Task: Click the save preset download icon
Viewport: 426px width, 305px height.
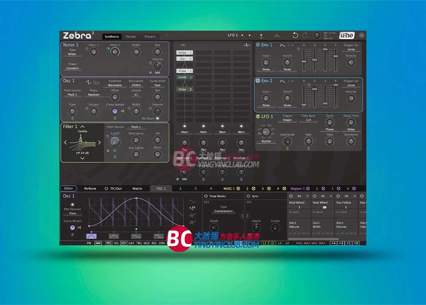Action: [261, 35]
